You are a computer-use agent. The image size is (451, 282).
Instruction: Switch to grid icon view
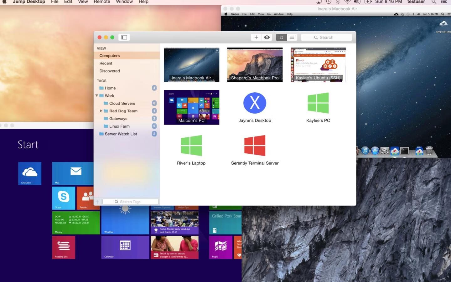coord(281,37)
